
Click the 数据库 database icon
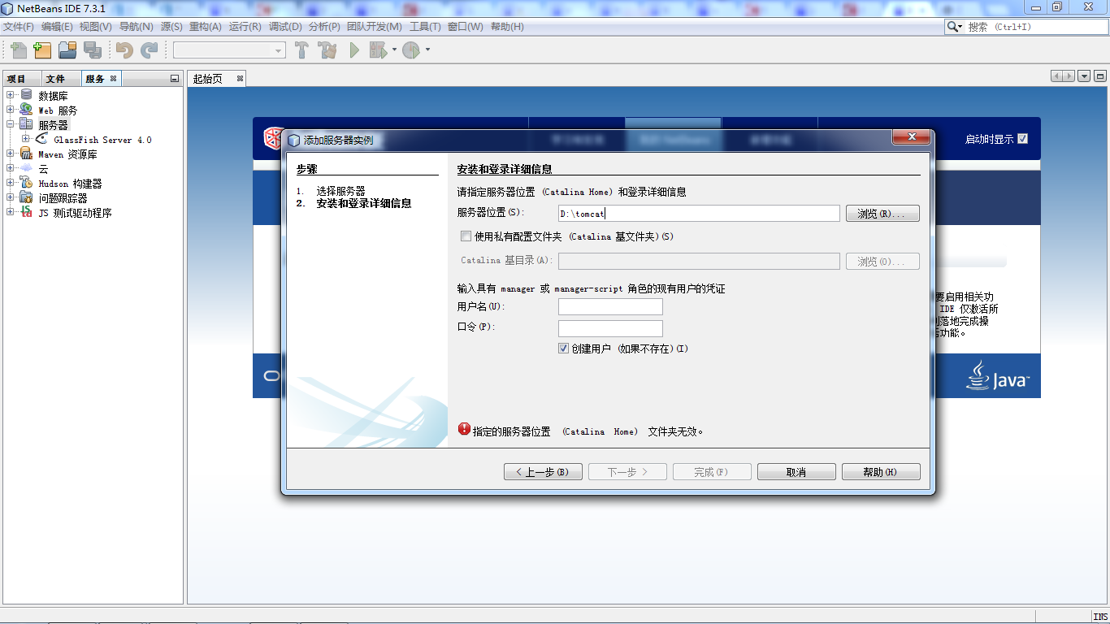pyautogui.click(x=26, y=95)
